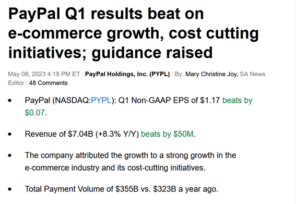296x204 pixels.
Task: Open the PayPal Holdings, Inc. (PYPL) link
Action: coord(127,74)
